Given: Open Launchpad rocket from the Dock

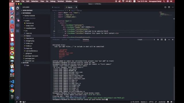Looking at the screenshot, I should (12, 17).
